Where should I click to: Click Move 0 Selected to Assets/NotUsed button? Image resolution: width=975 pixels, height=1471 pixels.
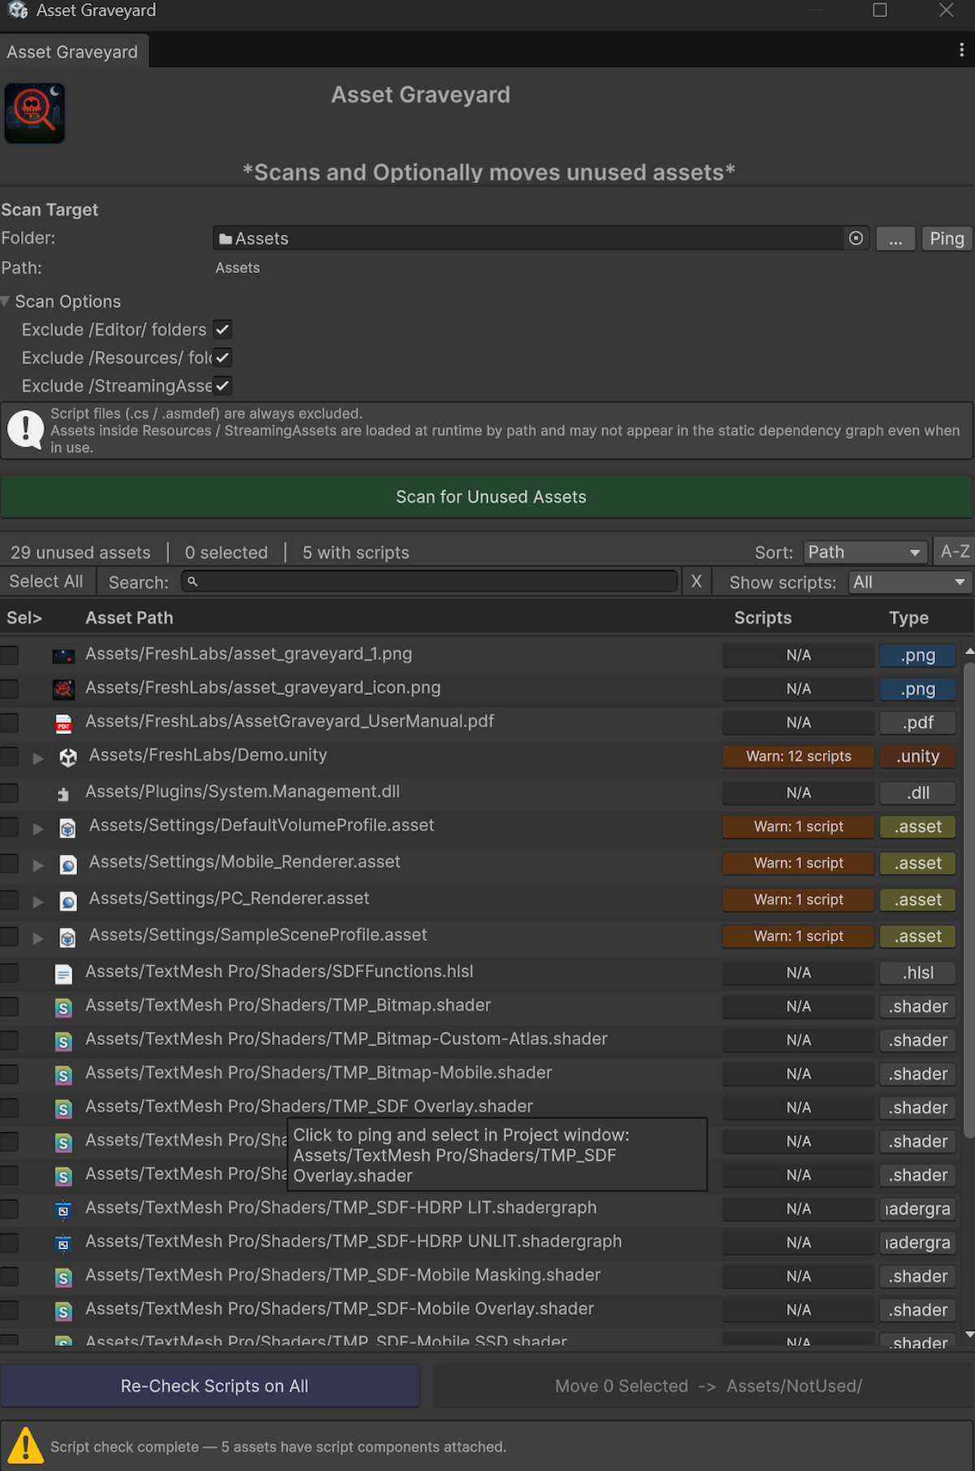(704, 1386)
